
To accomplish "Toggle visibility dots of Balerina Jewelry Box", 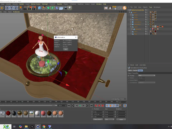I will point(147,10).
